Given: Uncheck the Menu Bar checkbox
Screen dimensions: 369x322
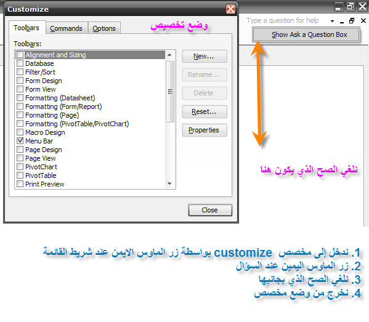Looking at the screenshot, I should [20, 140].
